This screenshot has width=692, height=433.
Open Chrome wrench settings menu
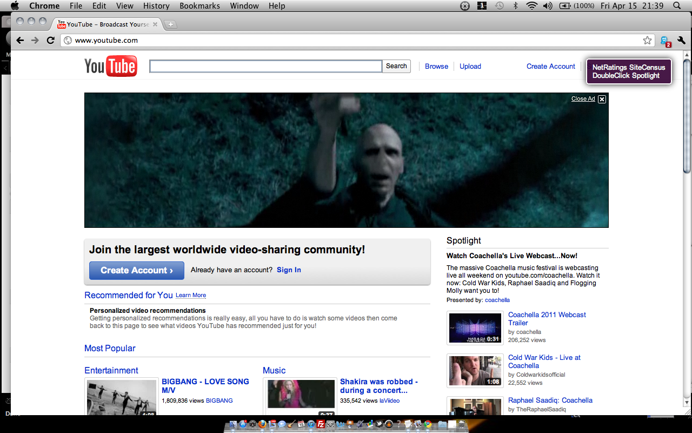tap(681, 40)
